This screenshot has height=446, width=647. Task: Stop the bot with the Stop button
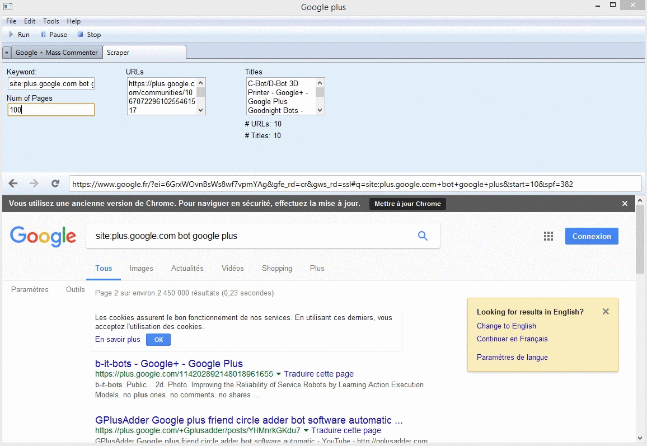click(x=89, y=35)
